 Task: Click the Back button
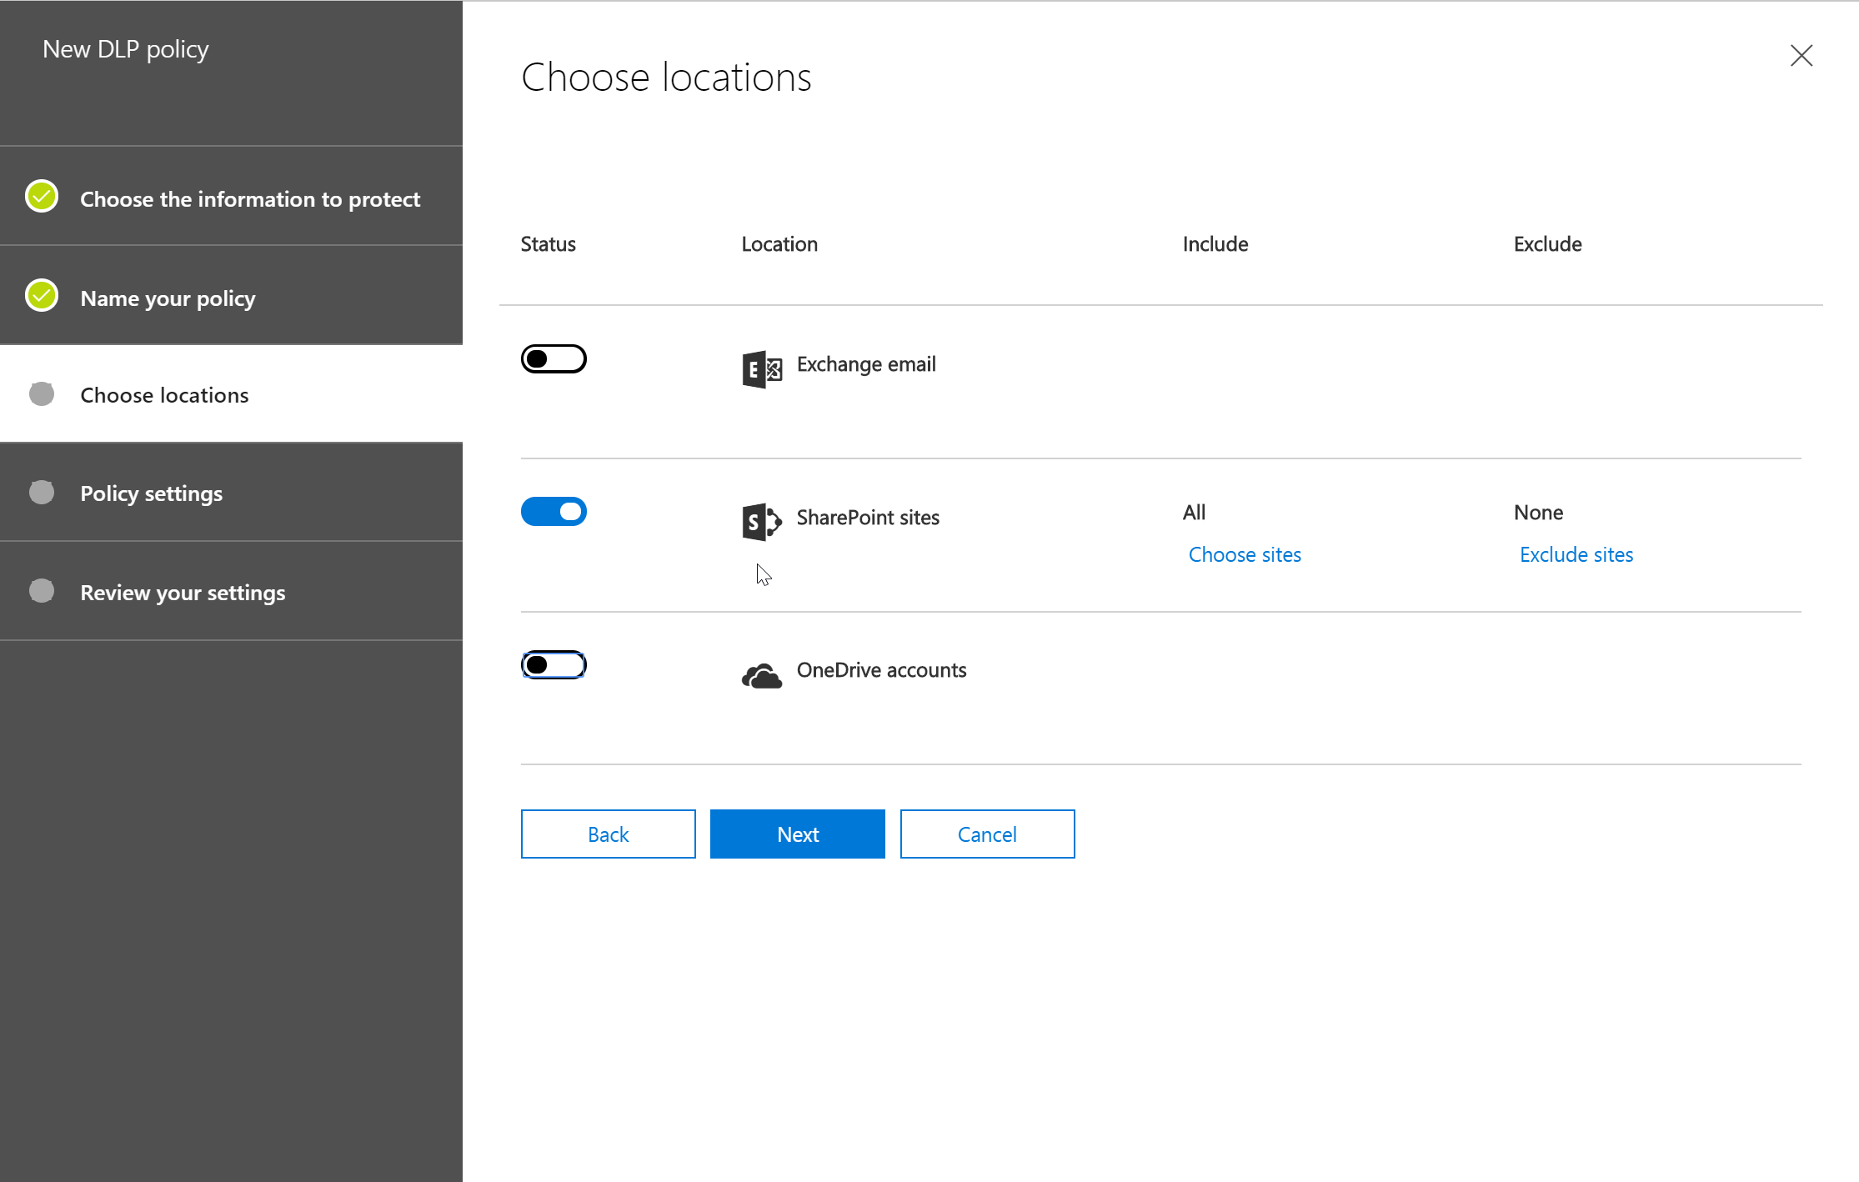[608, 834]
